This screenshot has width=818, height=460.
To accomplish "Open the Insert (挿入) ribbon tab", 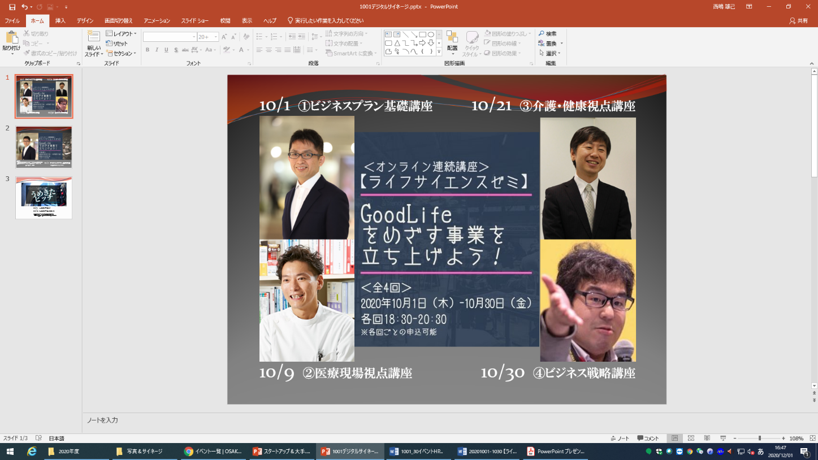I will [60, 21].
